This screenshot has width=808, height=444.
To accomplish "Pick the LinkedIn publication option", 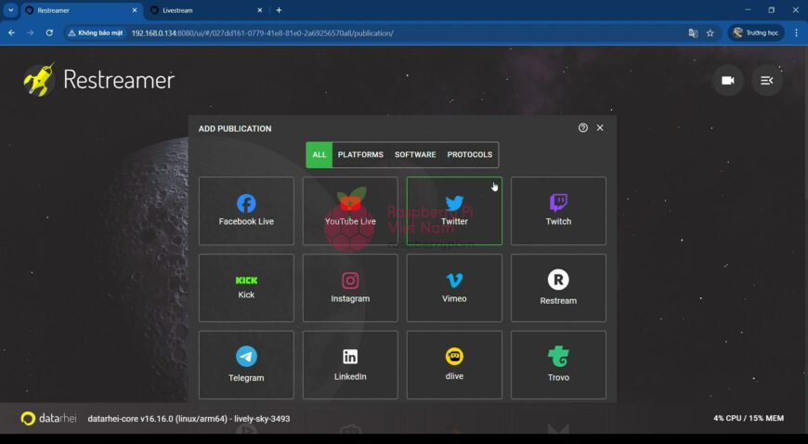I will click(350, 365).
